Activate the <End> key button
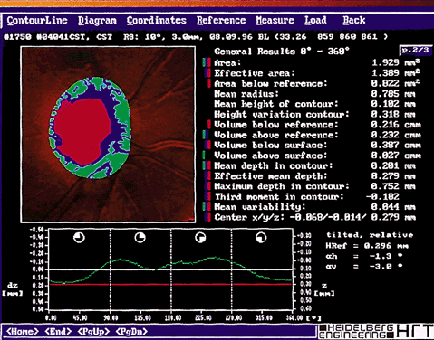The width and height of the screenshot is (434, 340). tap(58, 332)
